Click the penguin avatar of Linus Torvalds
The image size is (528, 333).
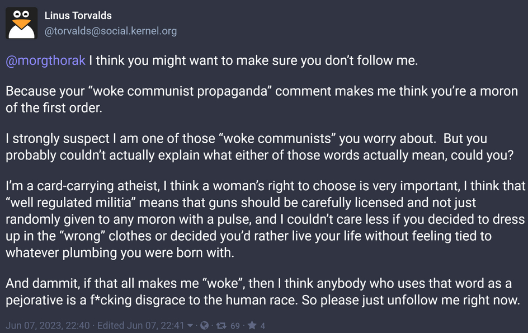coord(21,23)
